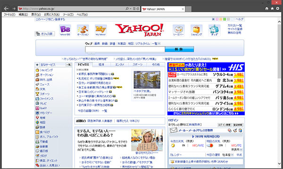This screenshot has height=169, width=283.
Task: Go back with the browser back arrow
Action: [6, 8]
